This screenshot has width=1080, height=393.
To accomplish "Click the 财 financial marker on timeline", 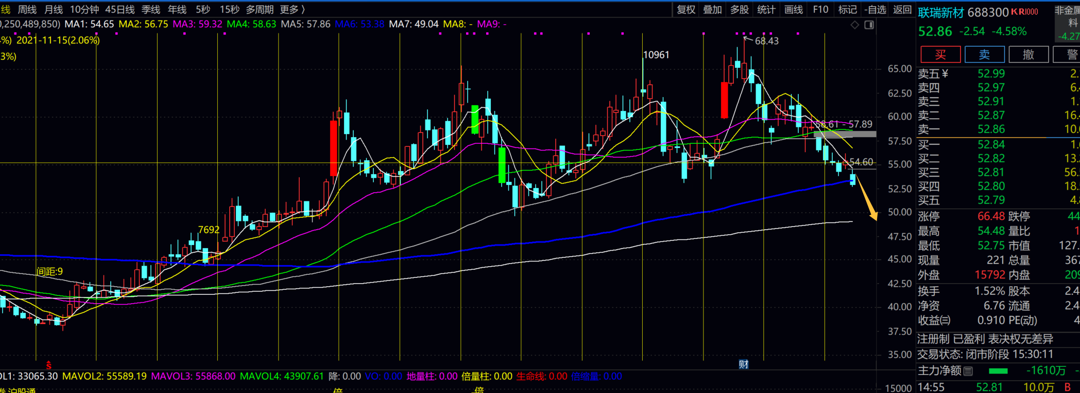I will click(744, 364).
